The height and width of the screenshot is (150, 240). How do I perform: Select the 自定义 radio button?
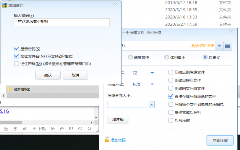[205, 57]
